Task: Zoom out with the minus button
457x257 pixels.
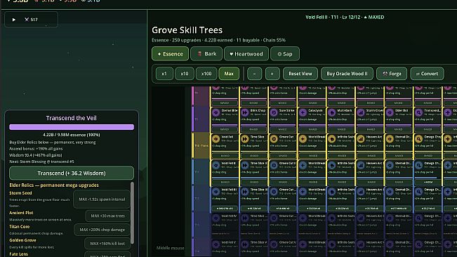Action: point(254,74)
